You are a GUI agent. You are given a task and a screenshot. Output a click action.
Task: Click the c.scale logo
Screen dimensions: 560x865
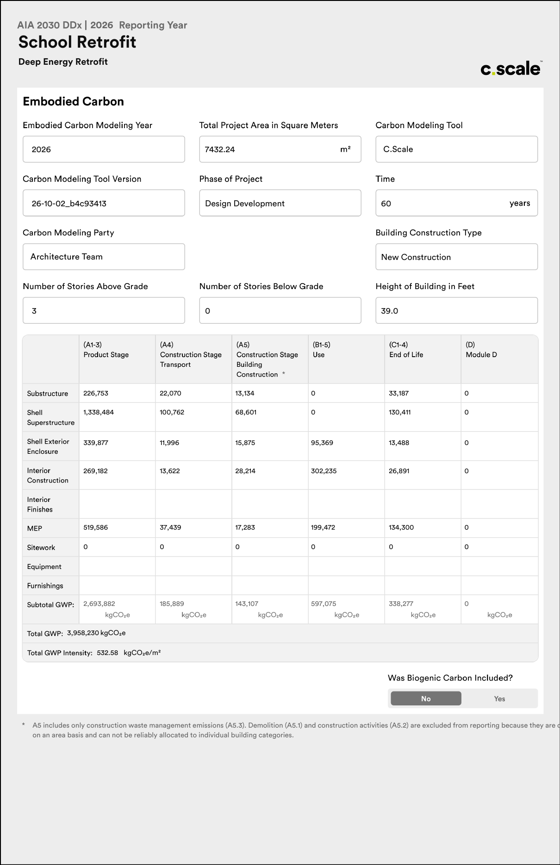[511, 68]
